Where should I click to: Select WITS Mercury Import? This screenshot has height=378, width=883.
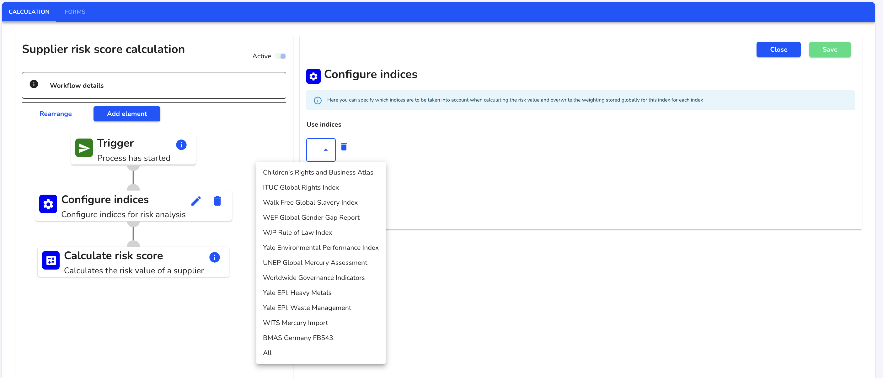tap(321, 323)
